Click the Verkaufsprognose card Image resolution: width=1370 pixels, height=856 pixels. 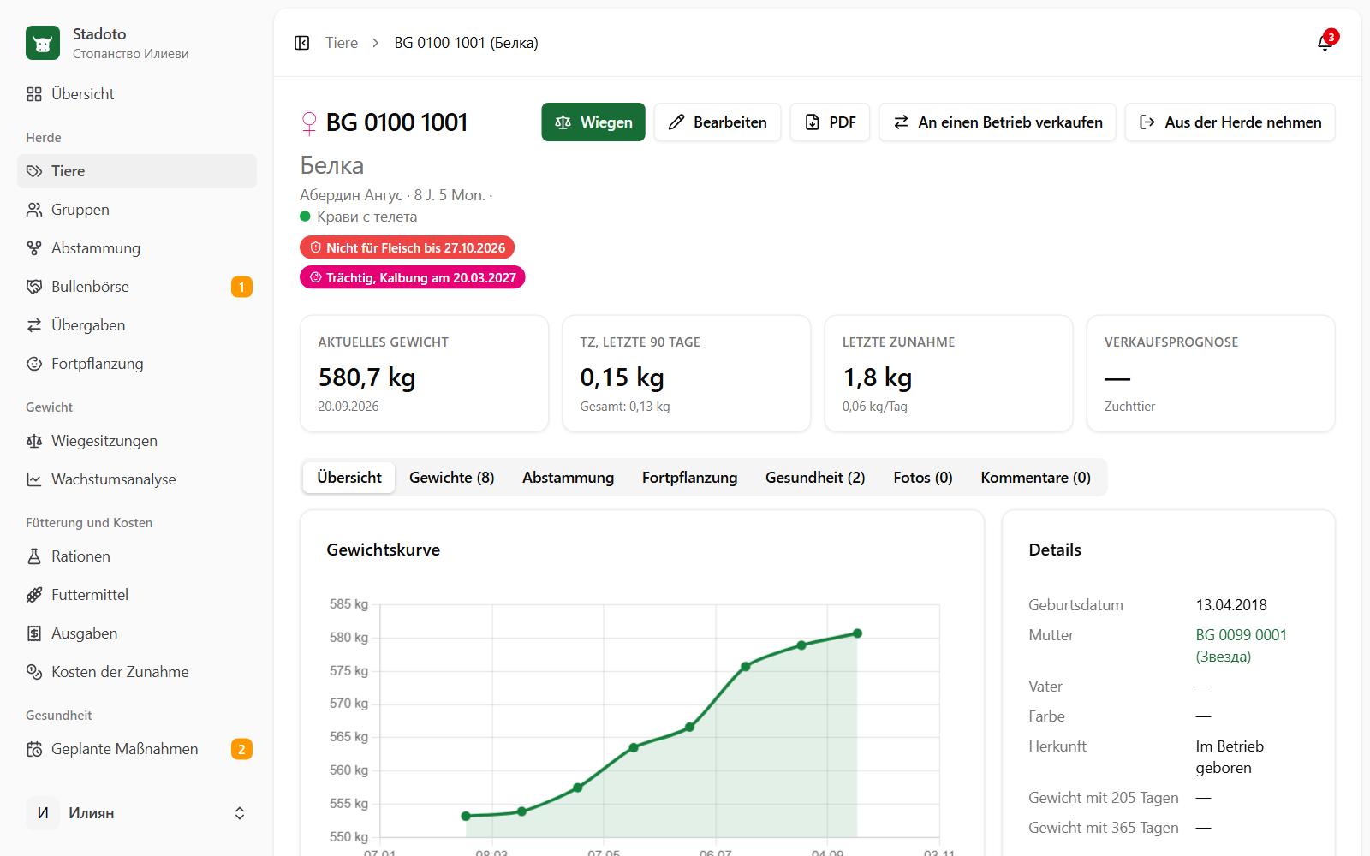[x=1211, y=373]
